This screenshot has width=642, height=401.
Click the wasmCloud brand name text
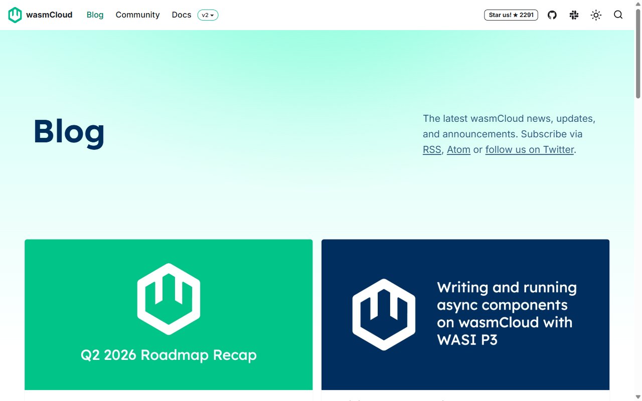[x=49, y=15]
